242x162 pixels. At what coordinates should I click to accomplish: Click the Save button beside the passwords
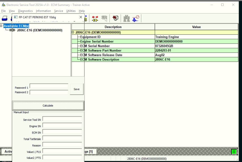(77, 89)
